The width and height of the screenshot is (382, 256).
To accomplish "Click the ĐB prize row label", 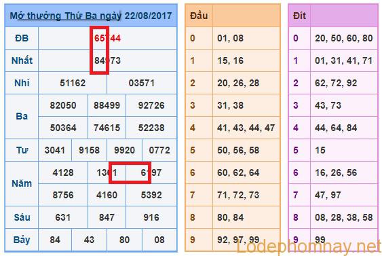I will coord(22,38).
